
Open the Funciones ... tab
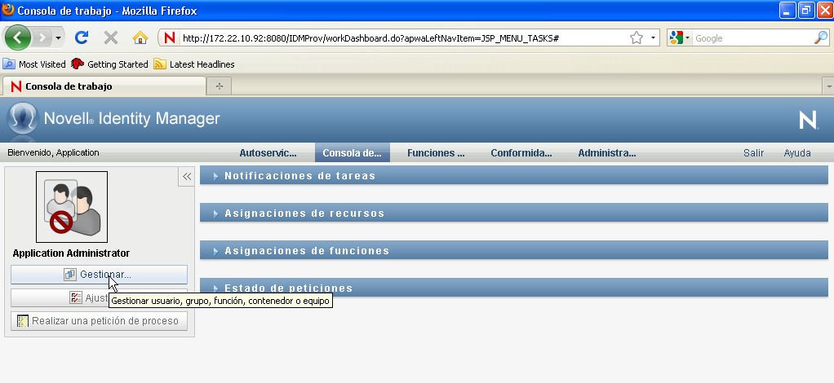[x=436, y=153]
